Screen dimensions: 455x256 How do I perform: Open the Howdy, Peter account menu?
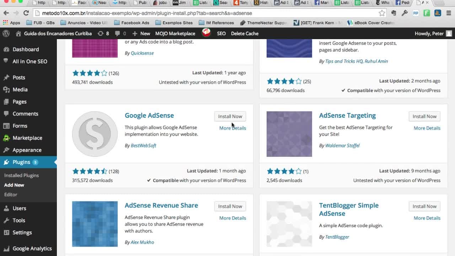pos(433,33)
